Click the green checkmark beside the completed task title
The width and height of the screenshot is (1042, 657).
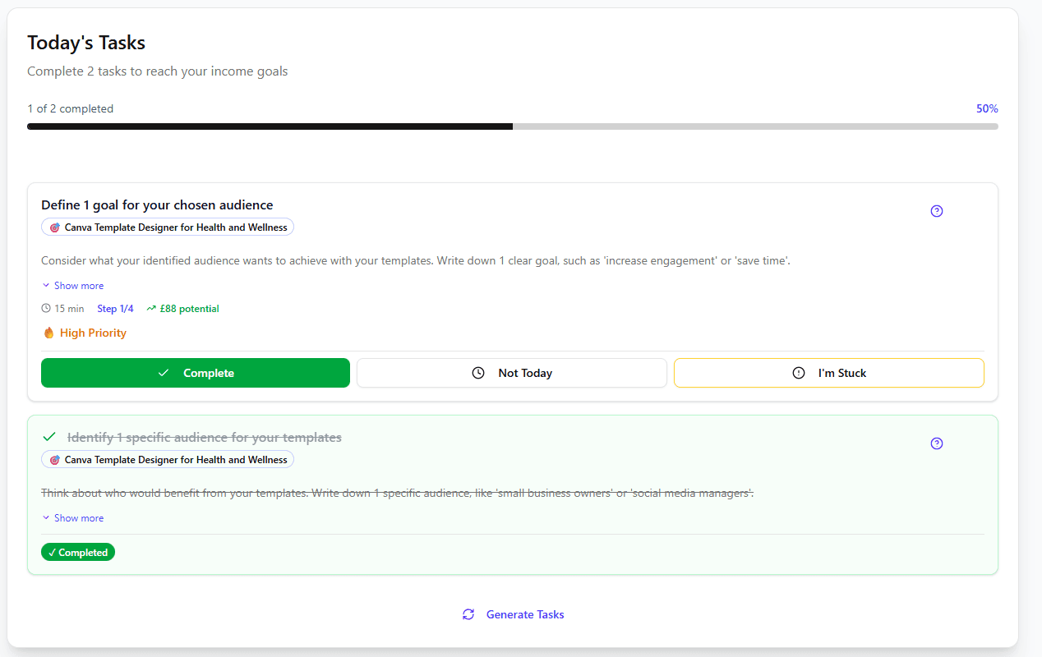coord(48,436)
